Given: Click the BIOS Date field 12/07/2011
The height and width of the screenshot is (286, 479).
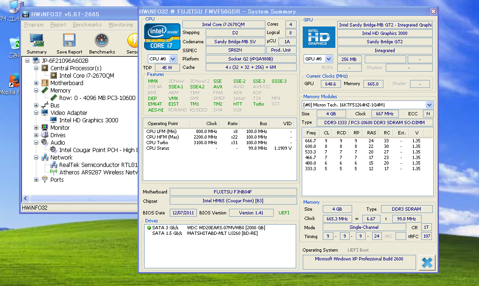Looking at the screenshot, I should pyautogui.click(x=183, y=213).
